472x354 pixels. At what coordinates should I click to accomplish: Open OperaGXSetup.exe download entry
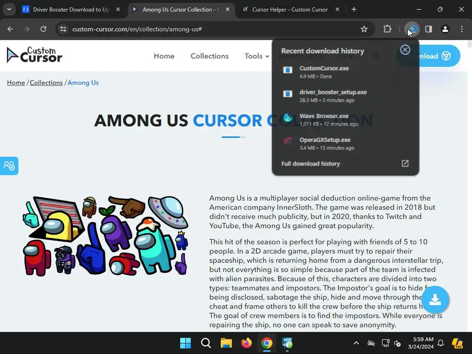point(345,144)
